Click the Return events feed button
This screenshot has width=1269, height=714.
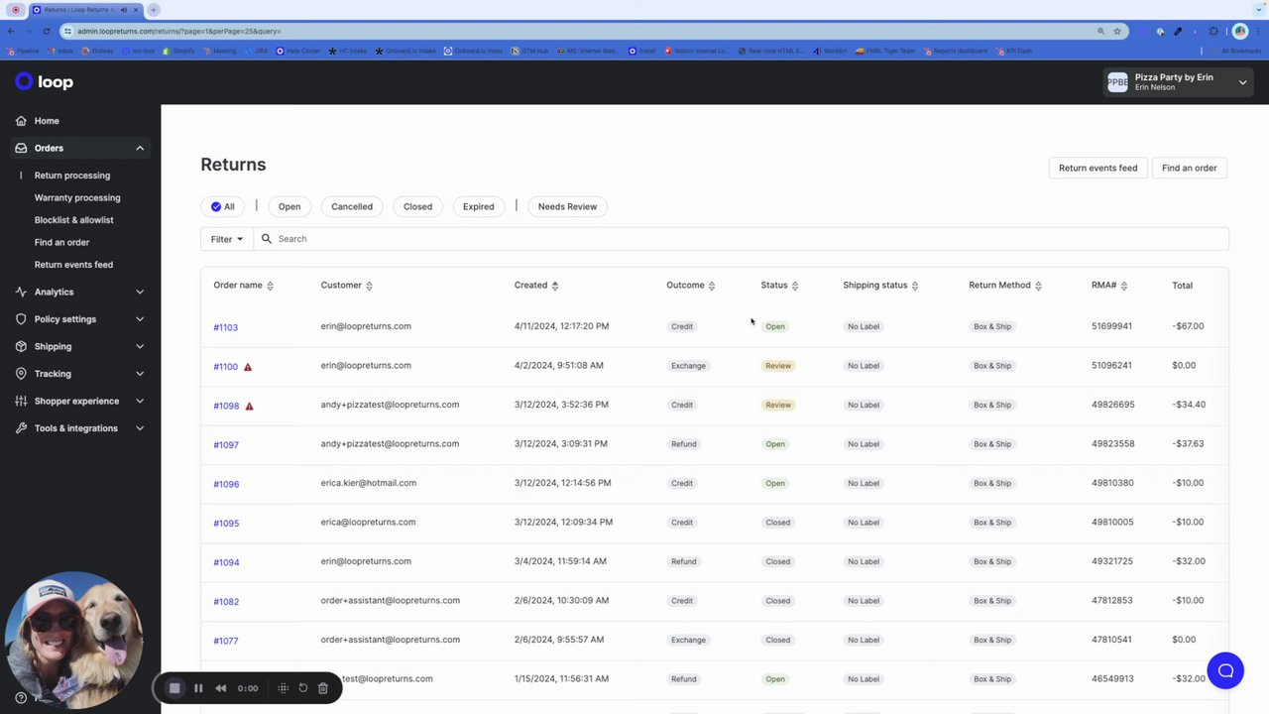point(1097,168)
